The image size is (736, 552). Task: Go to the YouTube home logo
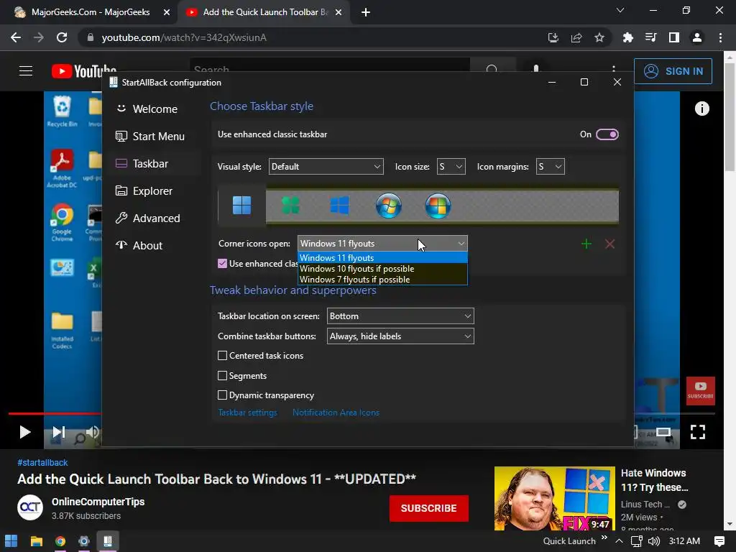(84, 71)
